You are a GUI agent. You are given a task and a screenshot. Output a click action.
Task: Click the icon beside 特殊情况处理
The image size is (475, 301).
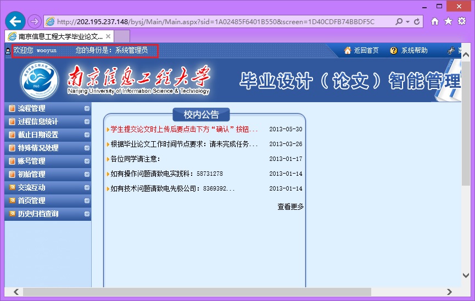[x=12, y=148]
